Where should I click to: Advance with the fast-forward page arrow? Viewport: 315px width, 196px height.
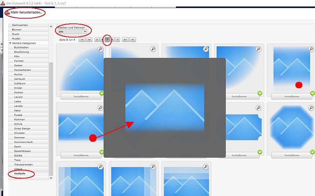[x=125, y=40]
